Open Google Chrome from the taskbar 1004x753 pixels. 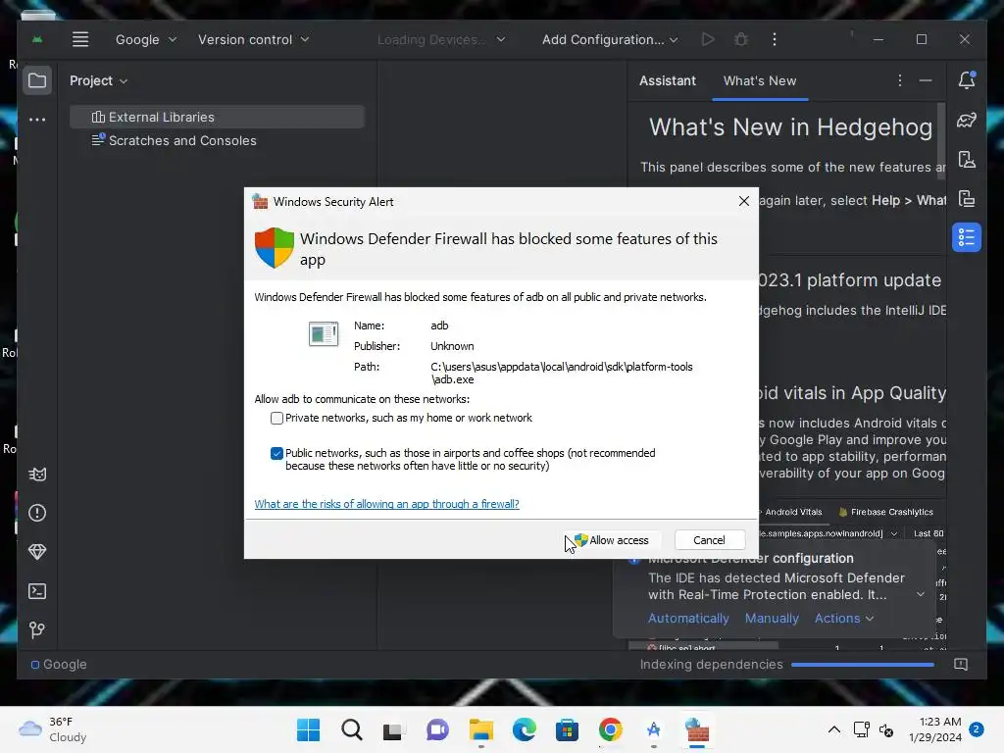point(610,729)
